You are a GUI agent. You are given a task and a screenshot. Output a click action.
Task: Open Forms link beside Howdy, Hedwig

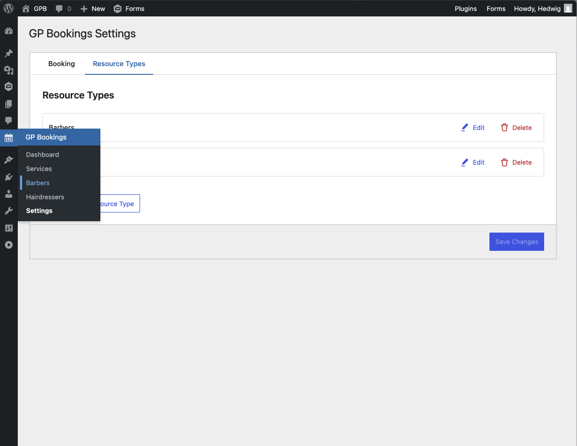[x=496, y=9]
